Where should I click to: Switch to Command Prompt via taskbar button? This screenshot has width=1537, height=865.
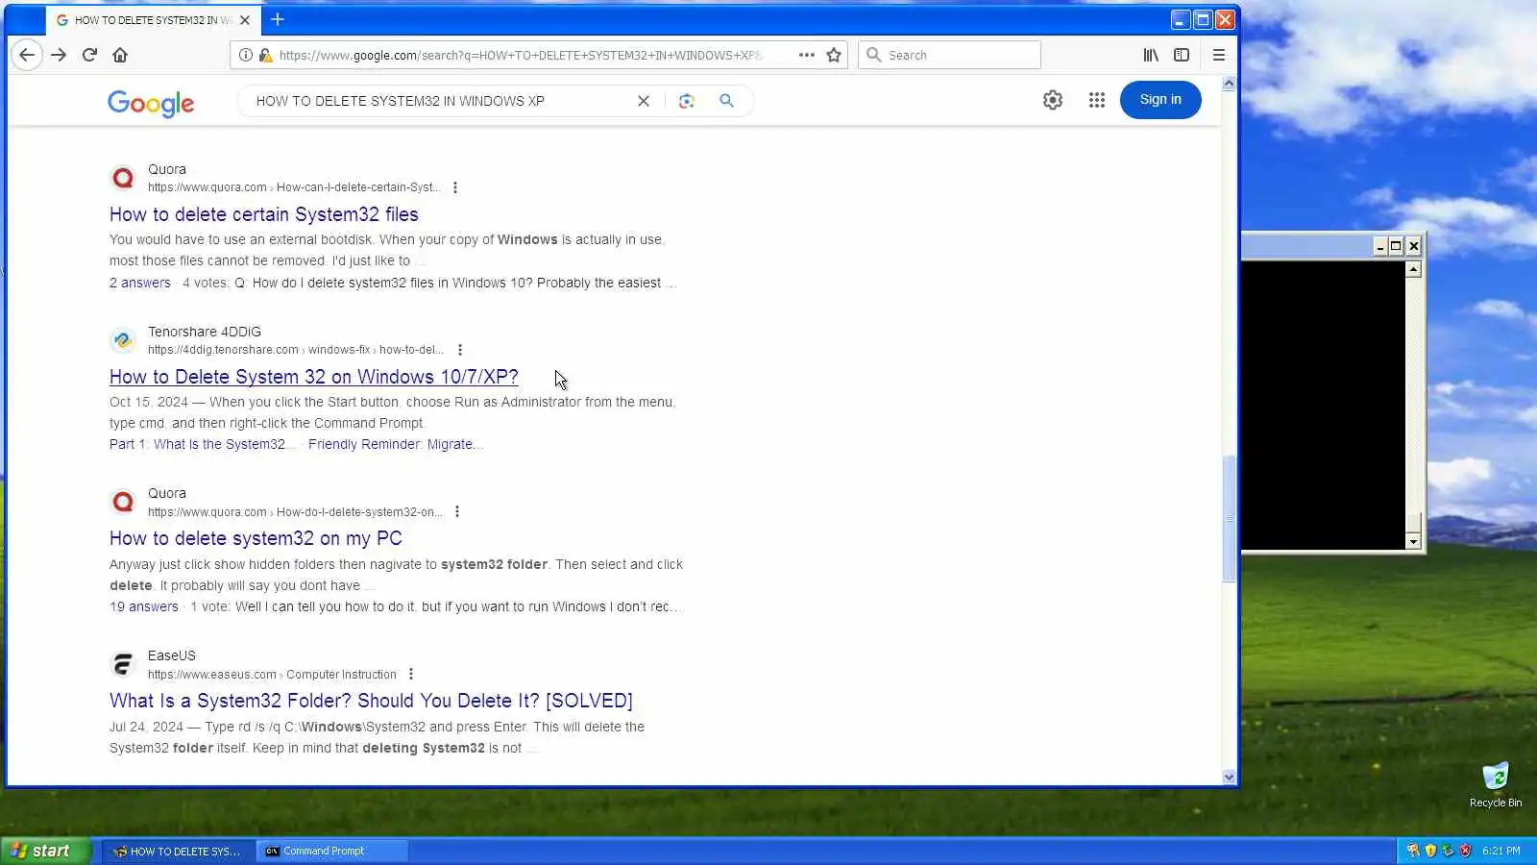(x=331, y=852)
